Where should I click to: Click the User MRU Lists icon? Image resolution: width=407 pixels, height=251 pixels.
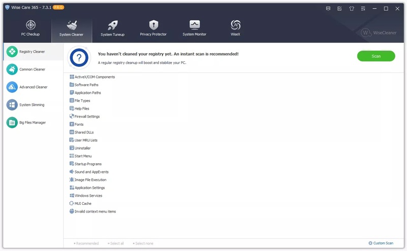pos(72,140)
